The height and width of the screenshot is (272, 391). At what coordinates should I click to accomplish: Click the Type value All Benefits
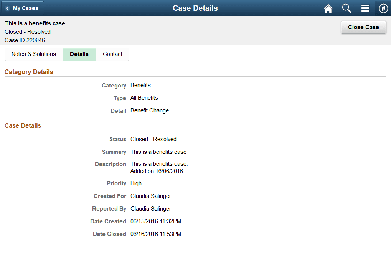point(144,98)
